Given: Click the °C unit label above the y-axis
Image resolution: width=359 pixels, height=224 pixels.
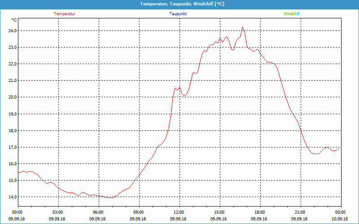Looking at the screenshot, I should coord(14,20).
